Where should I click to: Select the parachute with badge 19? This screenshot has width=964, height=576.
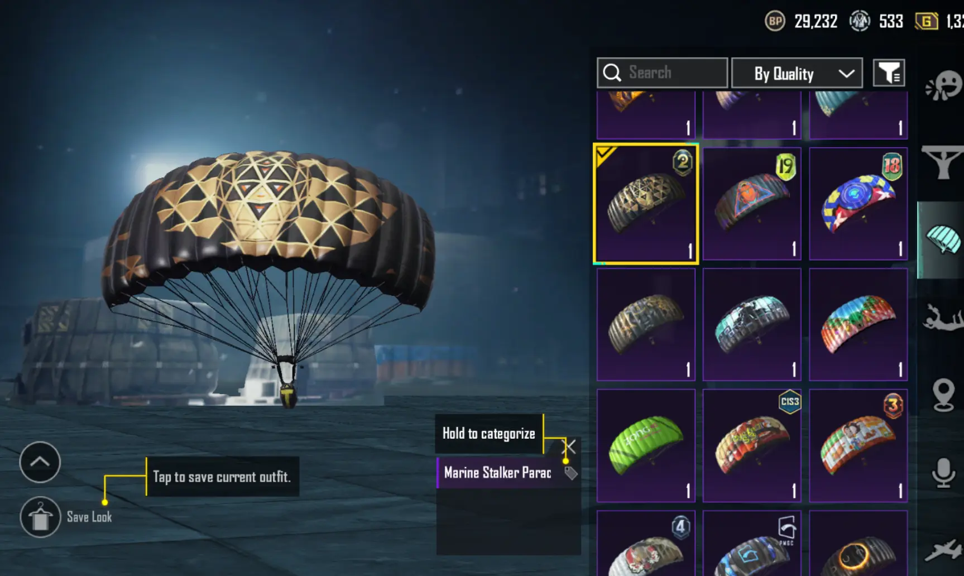[x=752, y=204]
